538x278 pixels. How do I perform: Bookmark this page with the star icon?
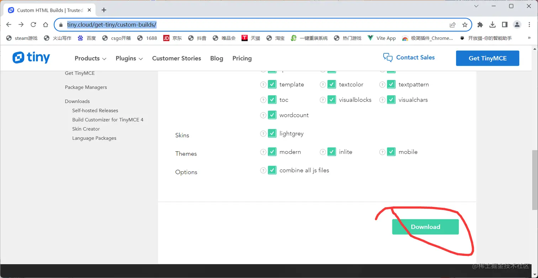pyautogui.click(x=465, y=25)
